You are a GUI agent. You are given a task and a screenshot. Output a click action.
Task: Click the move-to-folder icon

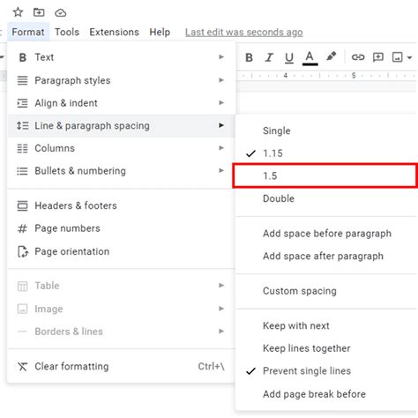[x=39, y=12]
